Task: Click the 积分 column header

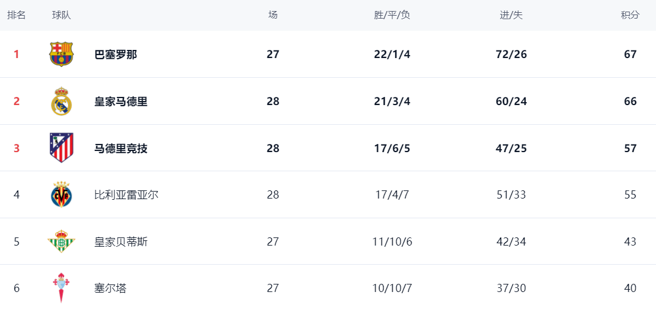Action: 630,15
